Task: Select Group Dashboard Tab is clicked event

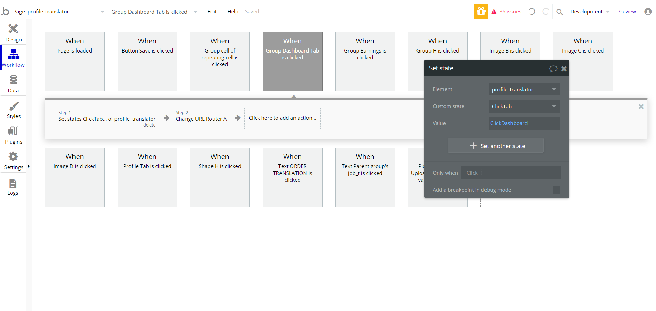Action: pyautogui.click(x=292, y=61)
